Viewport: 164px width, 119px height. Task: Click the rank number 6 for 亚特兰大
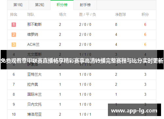(14, 75)
